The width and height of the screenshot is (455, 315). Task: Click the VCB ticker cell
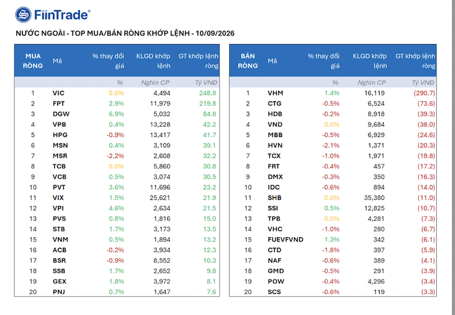[x=59, y=177]
